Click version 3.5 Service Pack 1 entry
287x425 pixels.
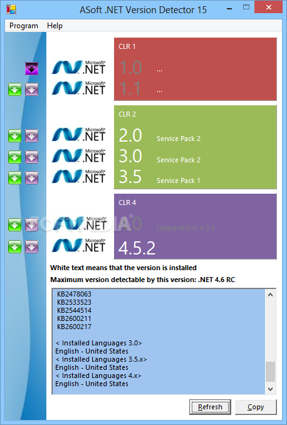160,177
